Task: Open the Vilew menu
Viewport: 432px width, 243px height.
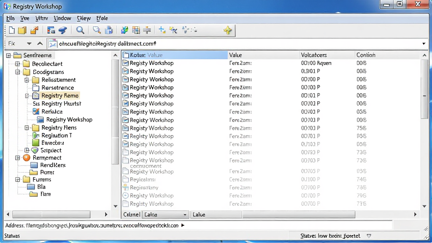Action: (x=84, y=18)
